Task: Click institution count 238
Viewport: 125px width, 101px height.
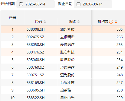Action: point(120,90)
